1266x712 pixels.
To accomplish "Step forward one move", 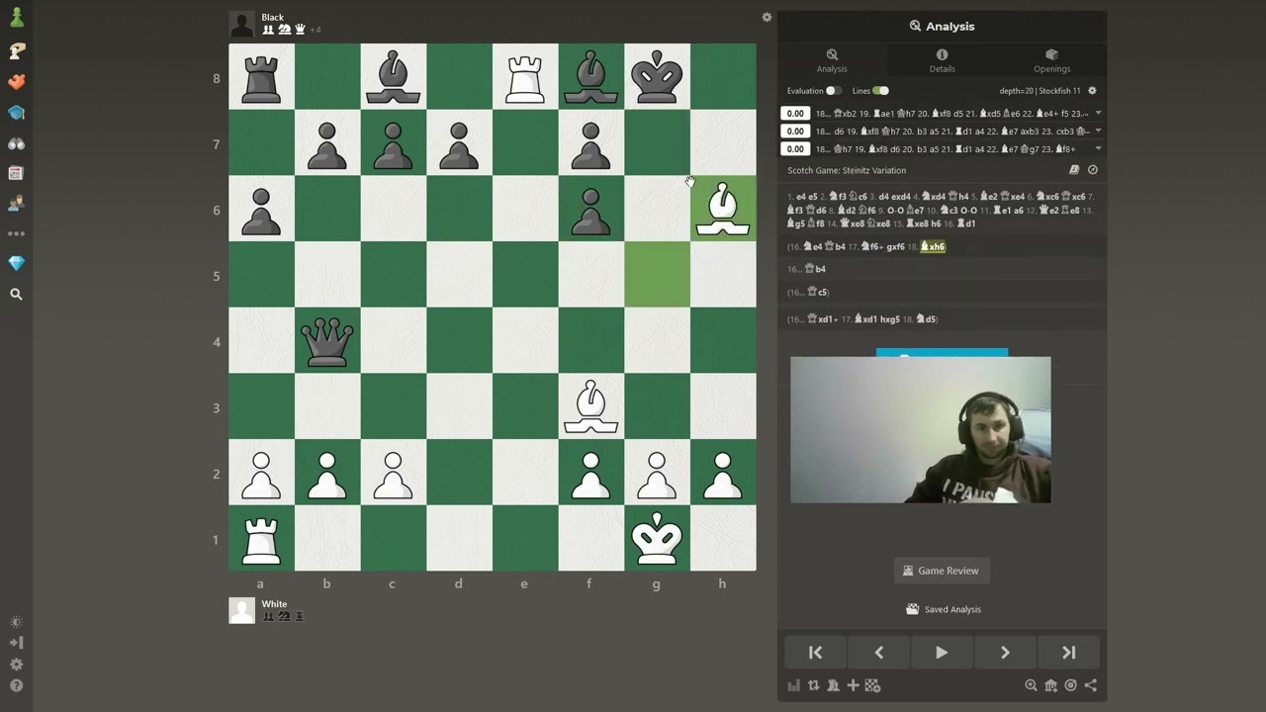I will coord(1005,653).
